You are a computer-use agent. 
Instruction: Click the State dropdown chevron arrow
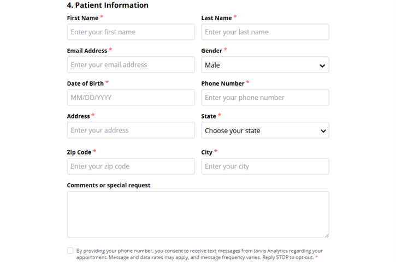(323, 131)
